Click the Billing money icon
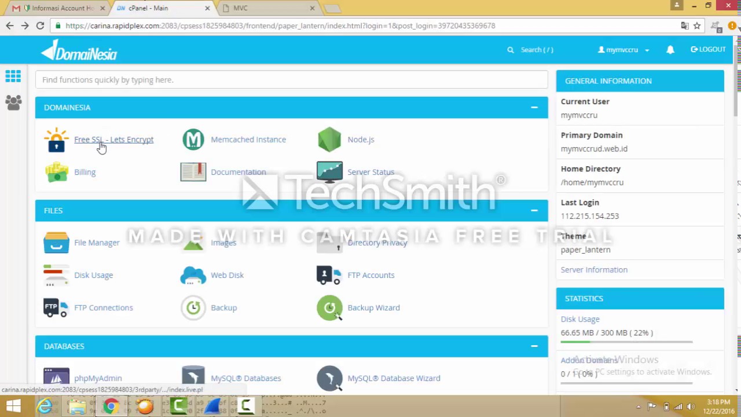The width and height of the screenshot is (741, 417). click(x=56, y=172)
